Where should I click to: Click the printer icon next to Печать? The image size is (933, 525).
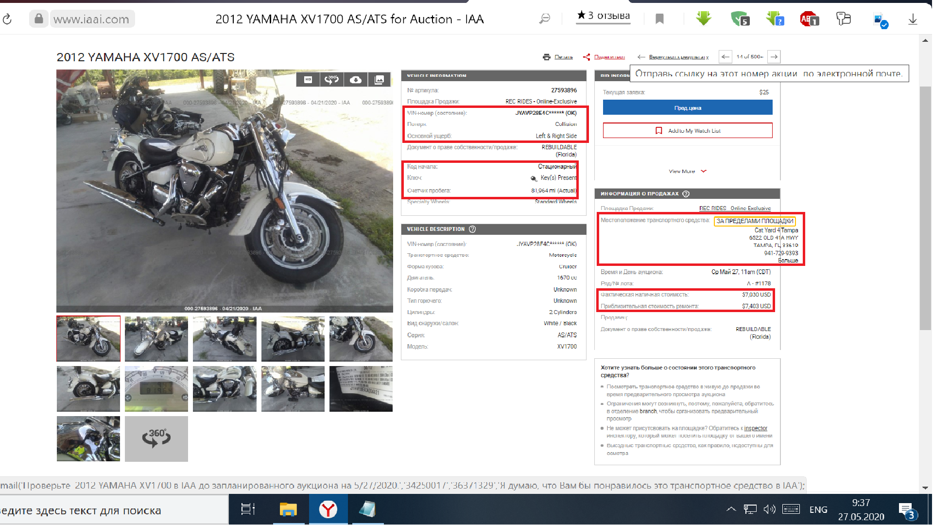tap(547, 57)
